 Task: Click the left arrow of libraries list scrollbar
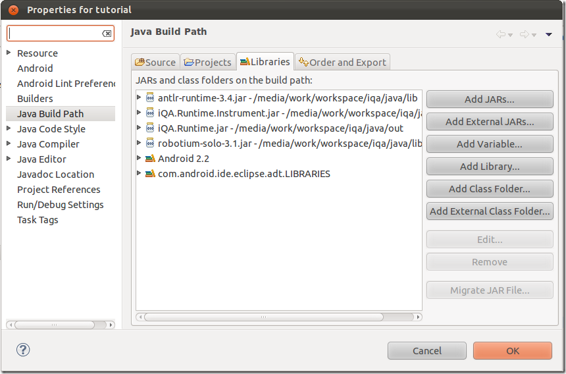coord(140,317)
